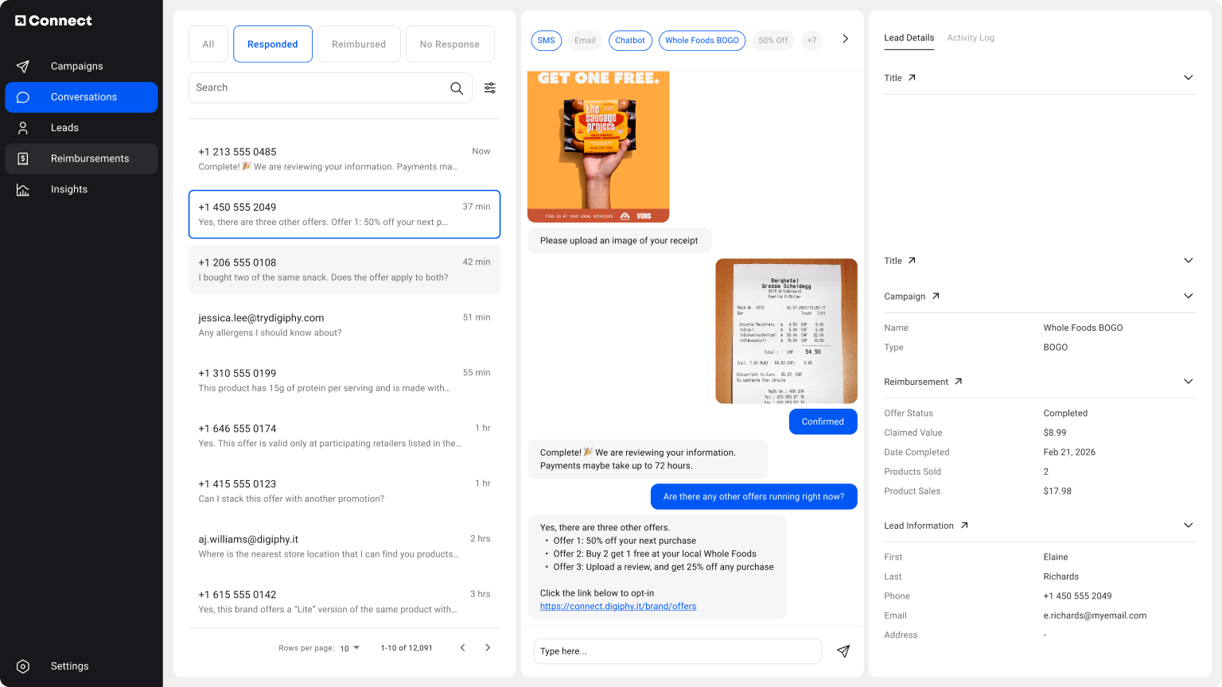Viewport: 1222px width, 687px height.
Task: Open the Campaigns section via paper plane icon
Action: [23, 66]
